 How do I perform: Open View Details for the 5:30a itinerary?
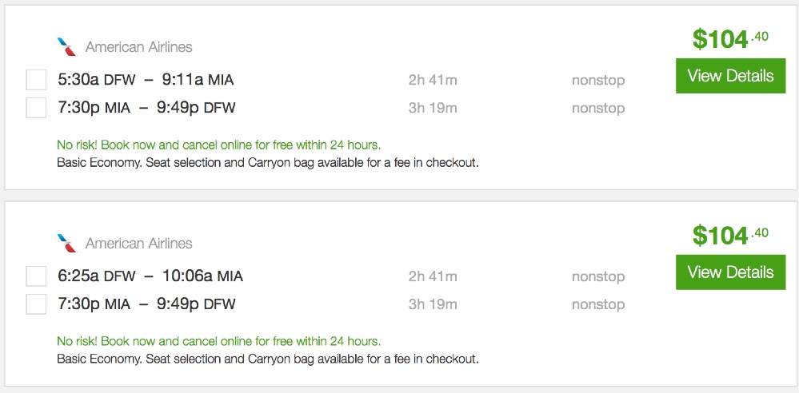(x=730, y=76)
